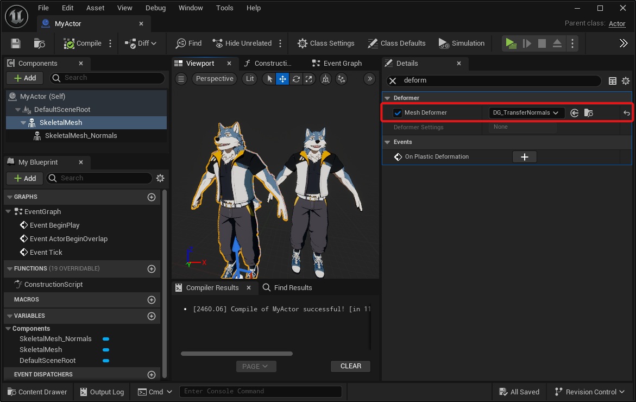The height and width of the screenshot is (402, 636).
Task: Collapse the Deformer section
Action: tap(387, 98)
